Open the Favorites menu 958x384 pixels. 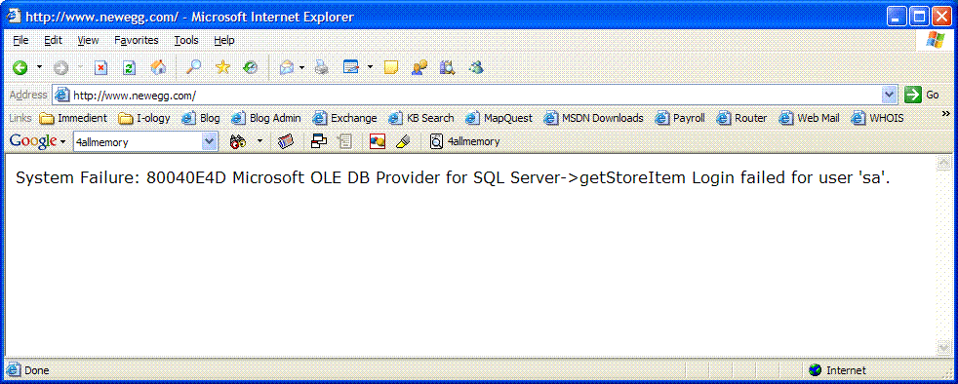click(137, 40)
